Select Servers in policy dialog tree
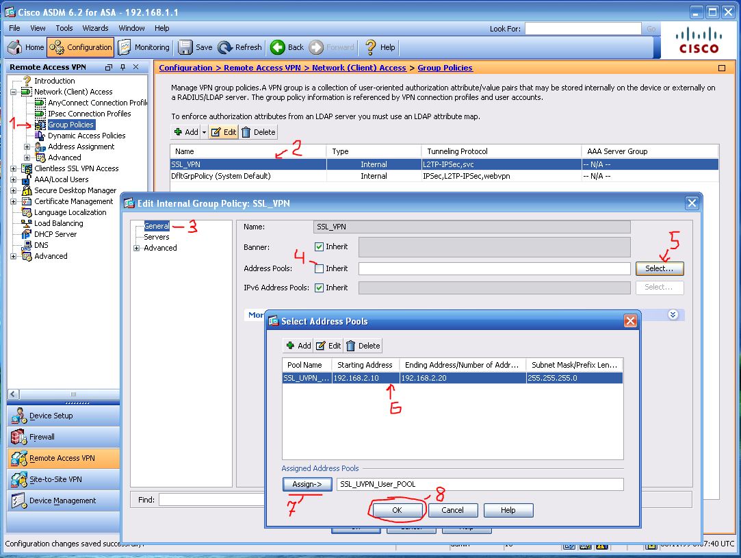 [157, 237]
